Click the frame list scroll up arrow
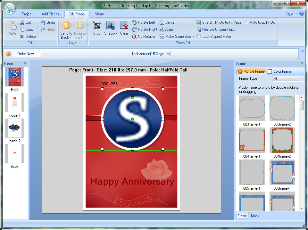The width and height of the screenshot is (308, 230). pos(302,97)
